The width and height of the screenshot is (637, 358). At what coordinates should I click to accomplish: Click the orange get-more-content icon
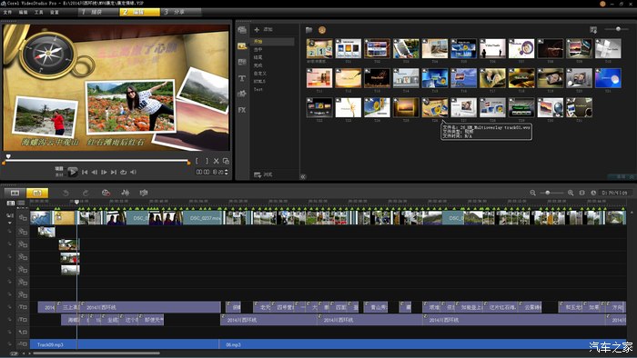(x=322, y=30)
